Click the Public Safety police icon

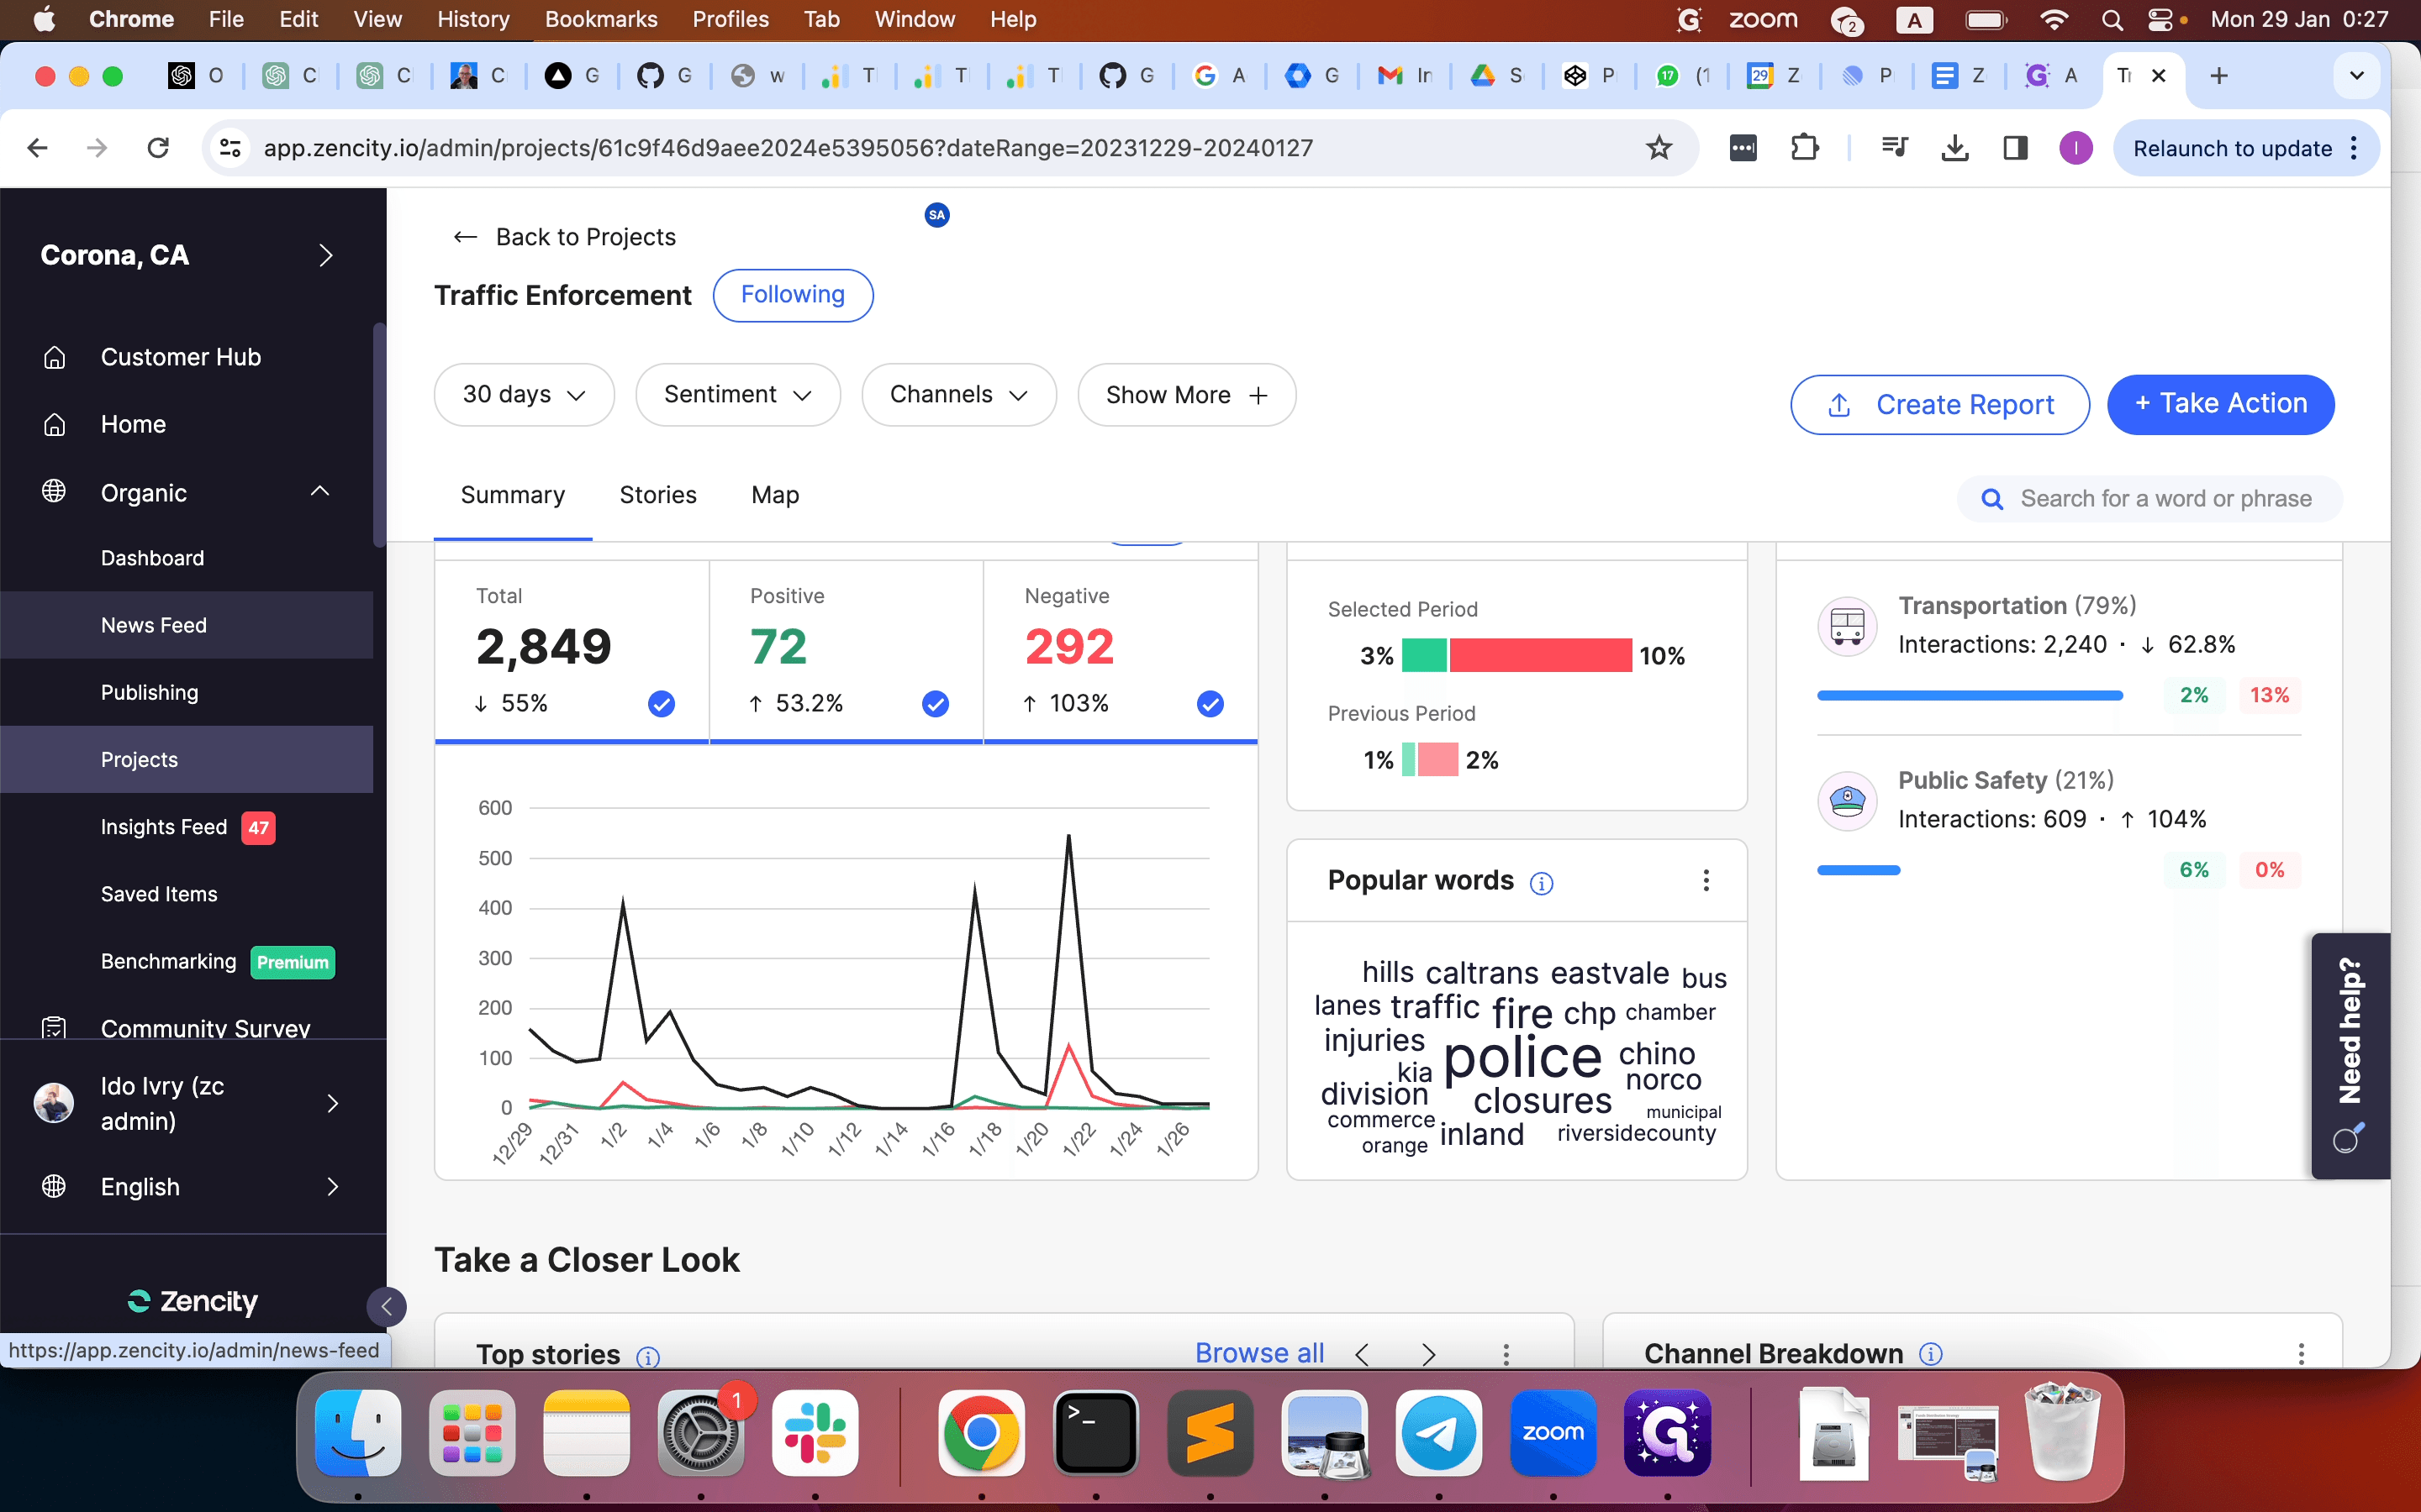(x=1847, y=801)
